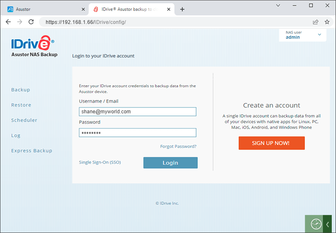Bookmark this page with the star icon

pos(327,22)
